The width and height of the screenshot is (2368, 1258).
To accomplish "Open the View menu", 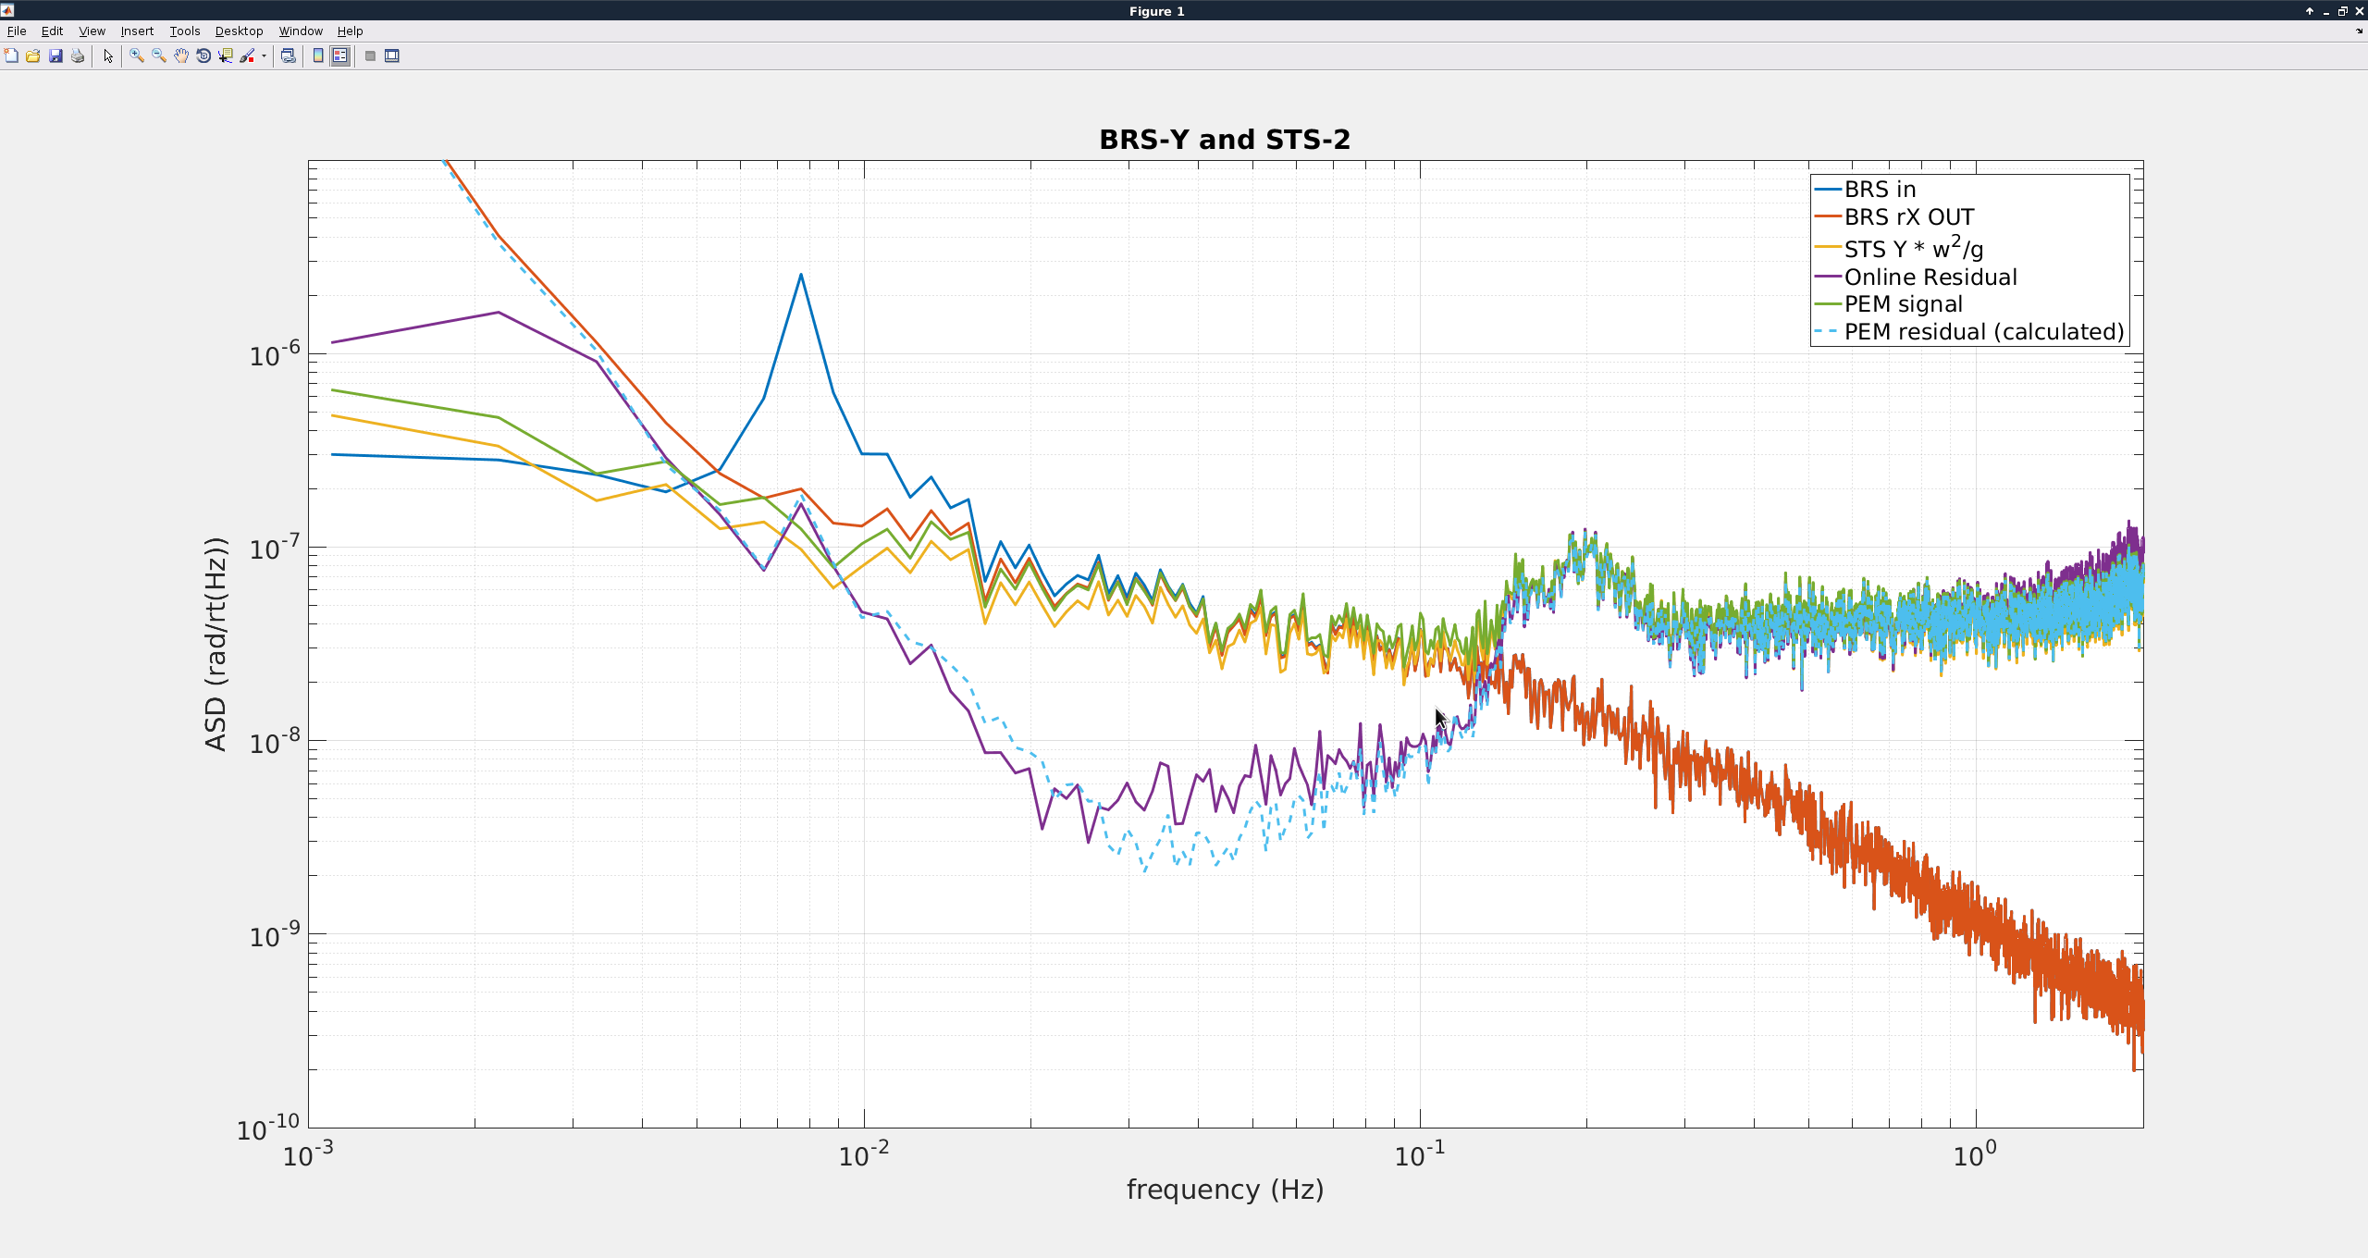I will (x=92, y=31).
